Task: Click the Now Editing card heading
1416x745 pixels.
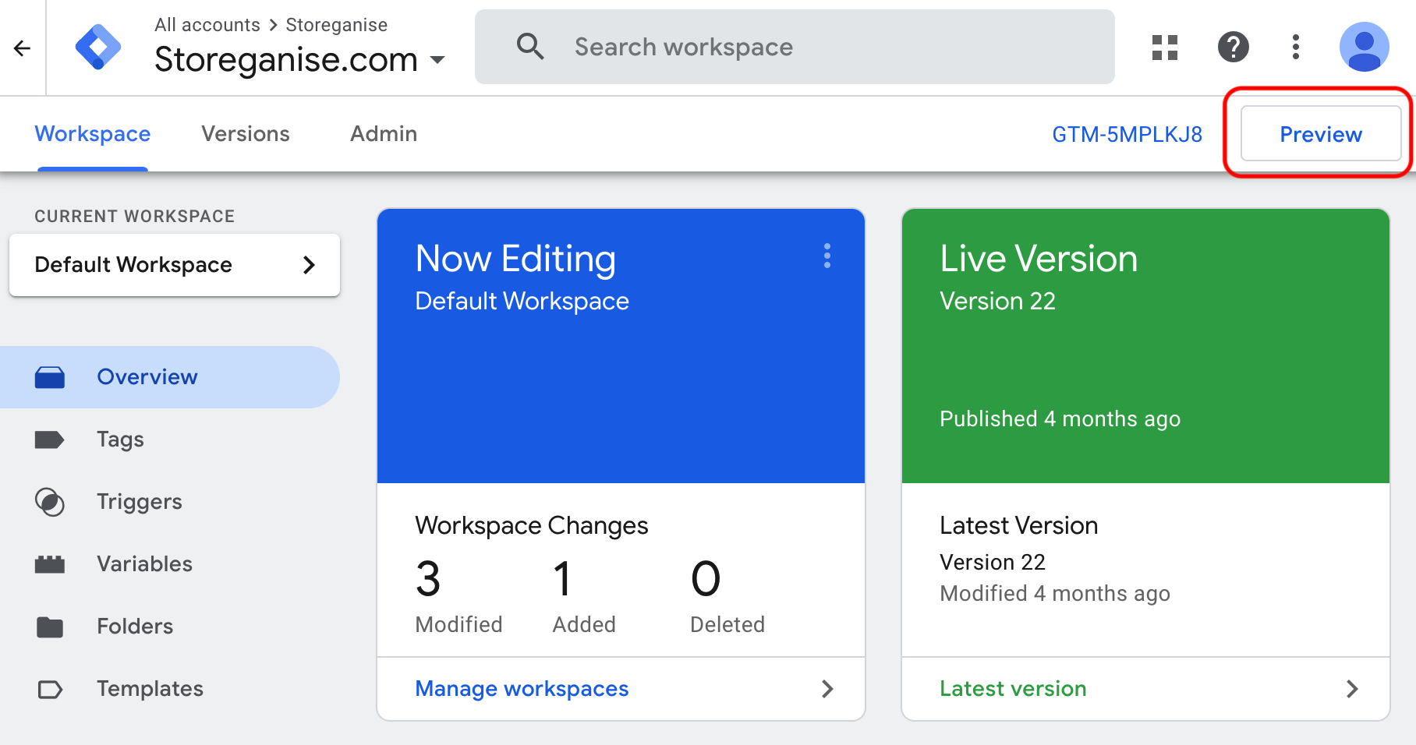Action: coord(515,259)
